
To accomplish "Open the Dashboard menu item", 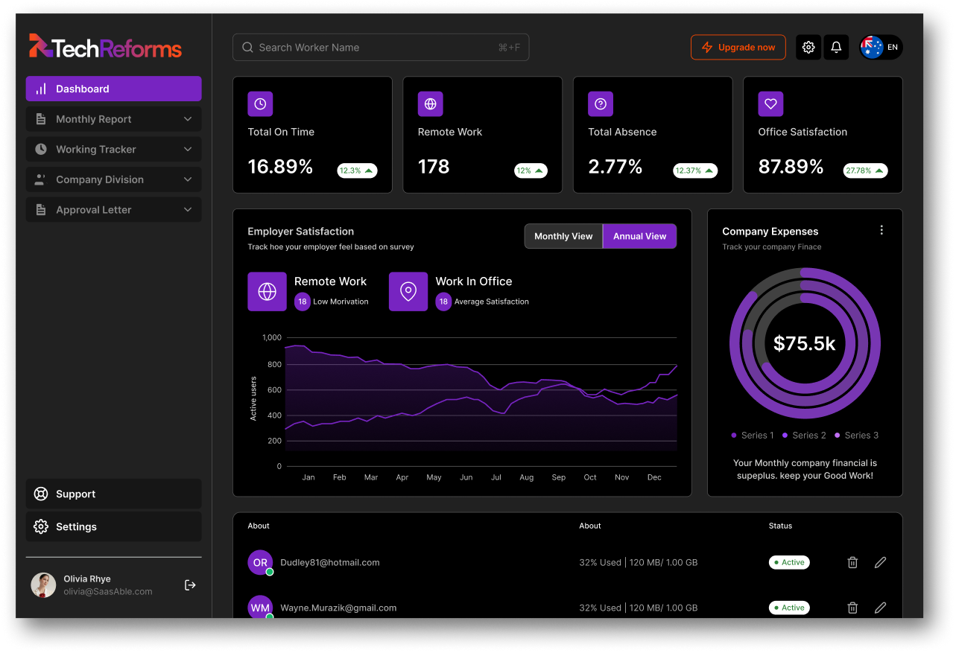I will click(113, 89).
